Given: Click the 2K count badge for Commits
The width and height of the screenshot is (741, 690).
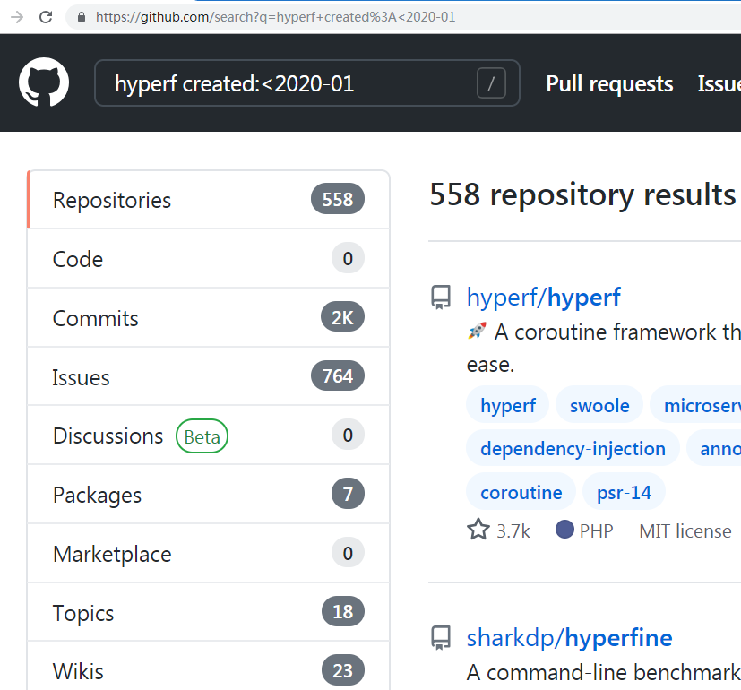Looking at the screenshot, I should click(x=342, y=317).
